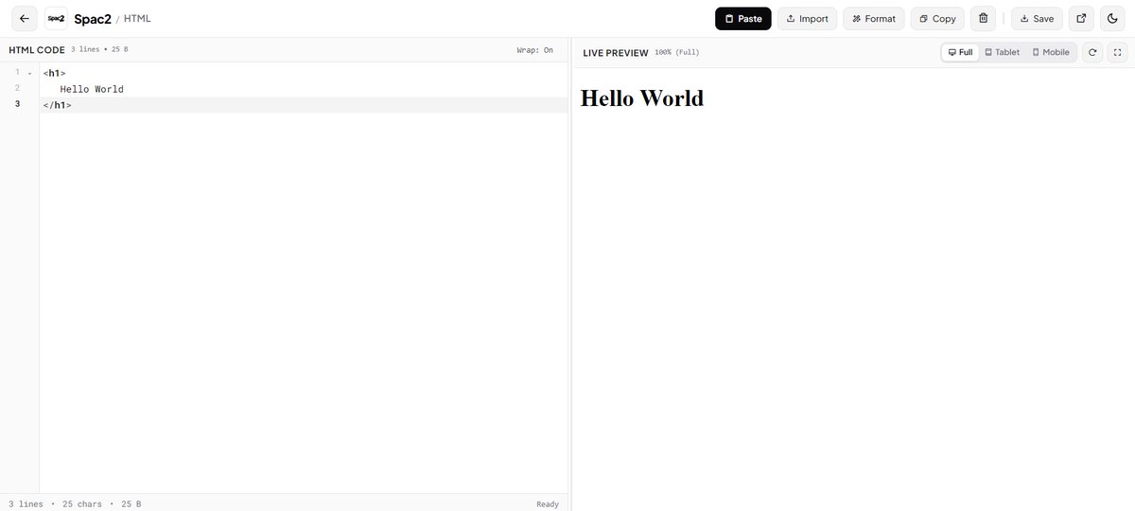
Task: Place cursor on closing </h1> tag
Action: pos(57,105)
